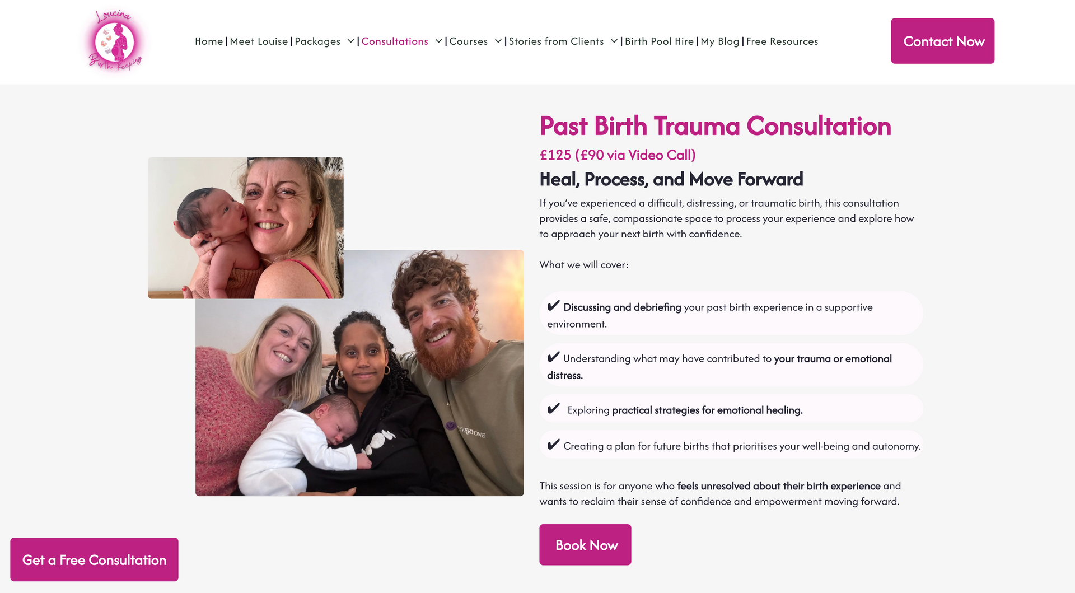Visit My Blog
This screenshot has height=593, width=1075.
pos(719,41)
